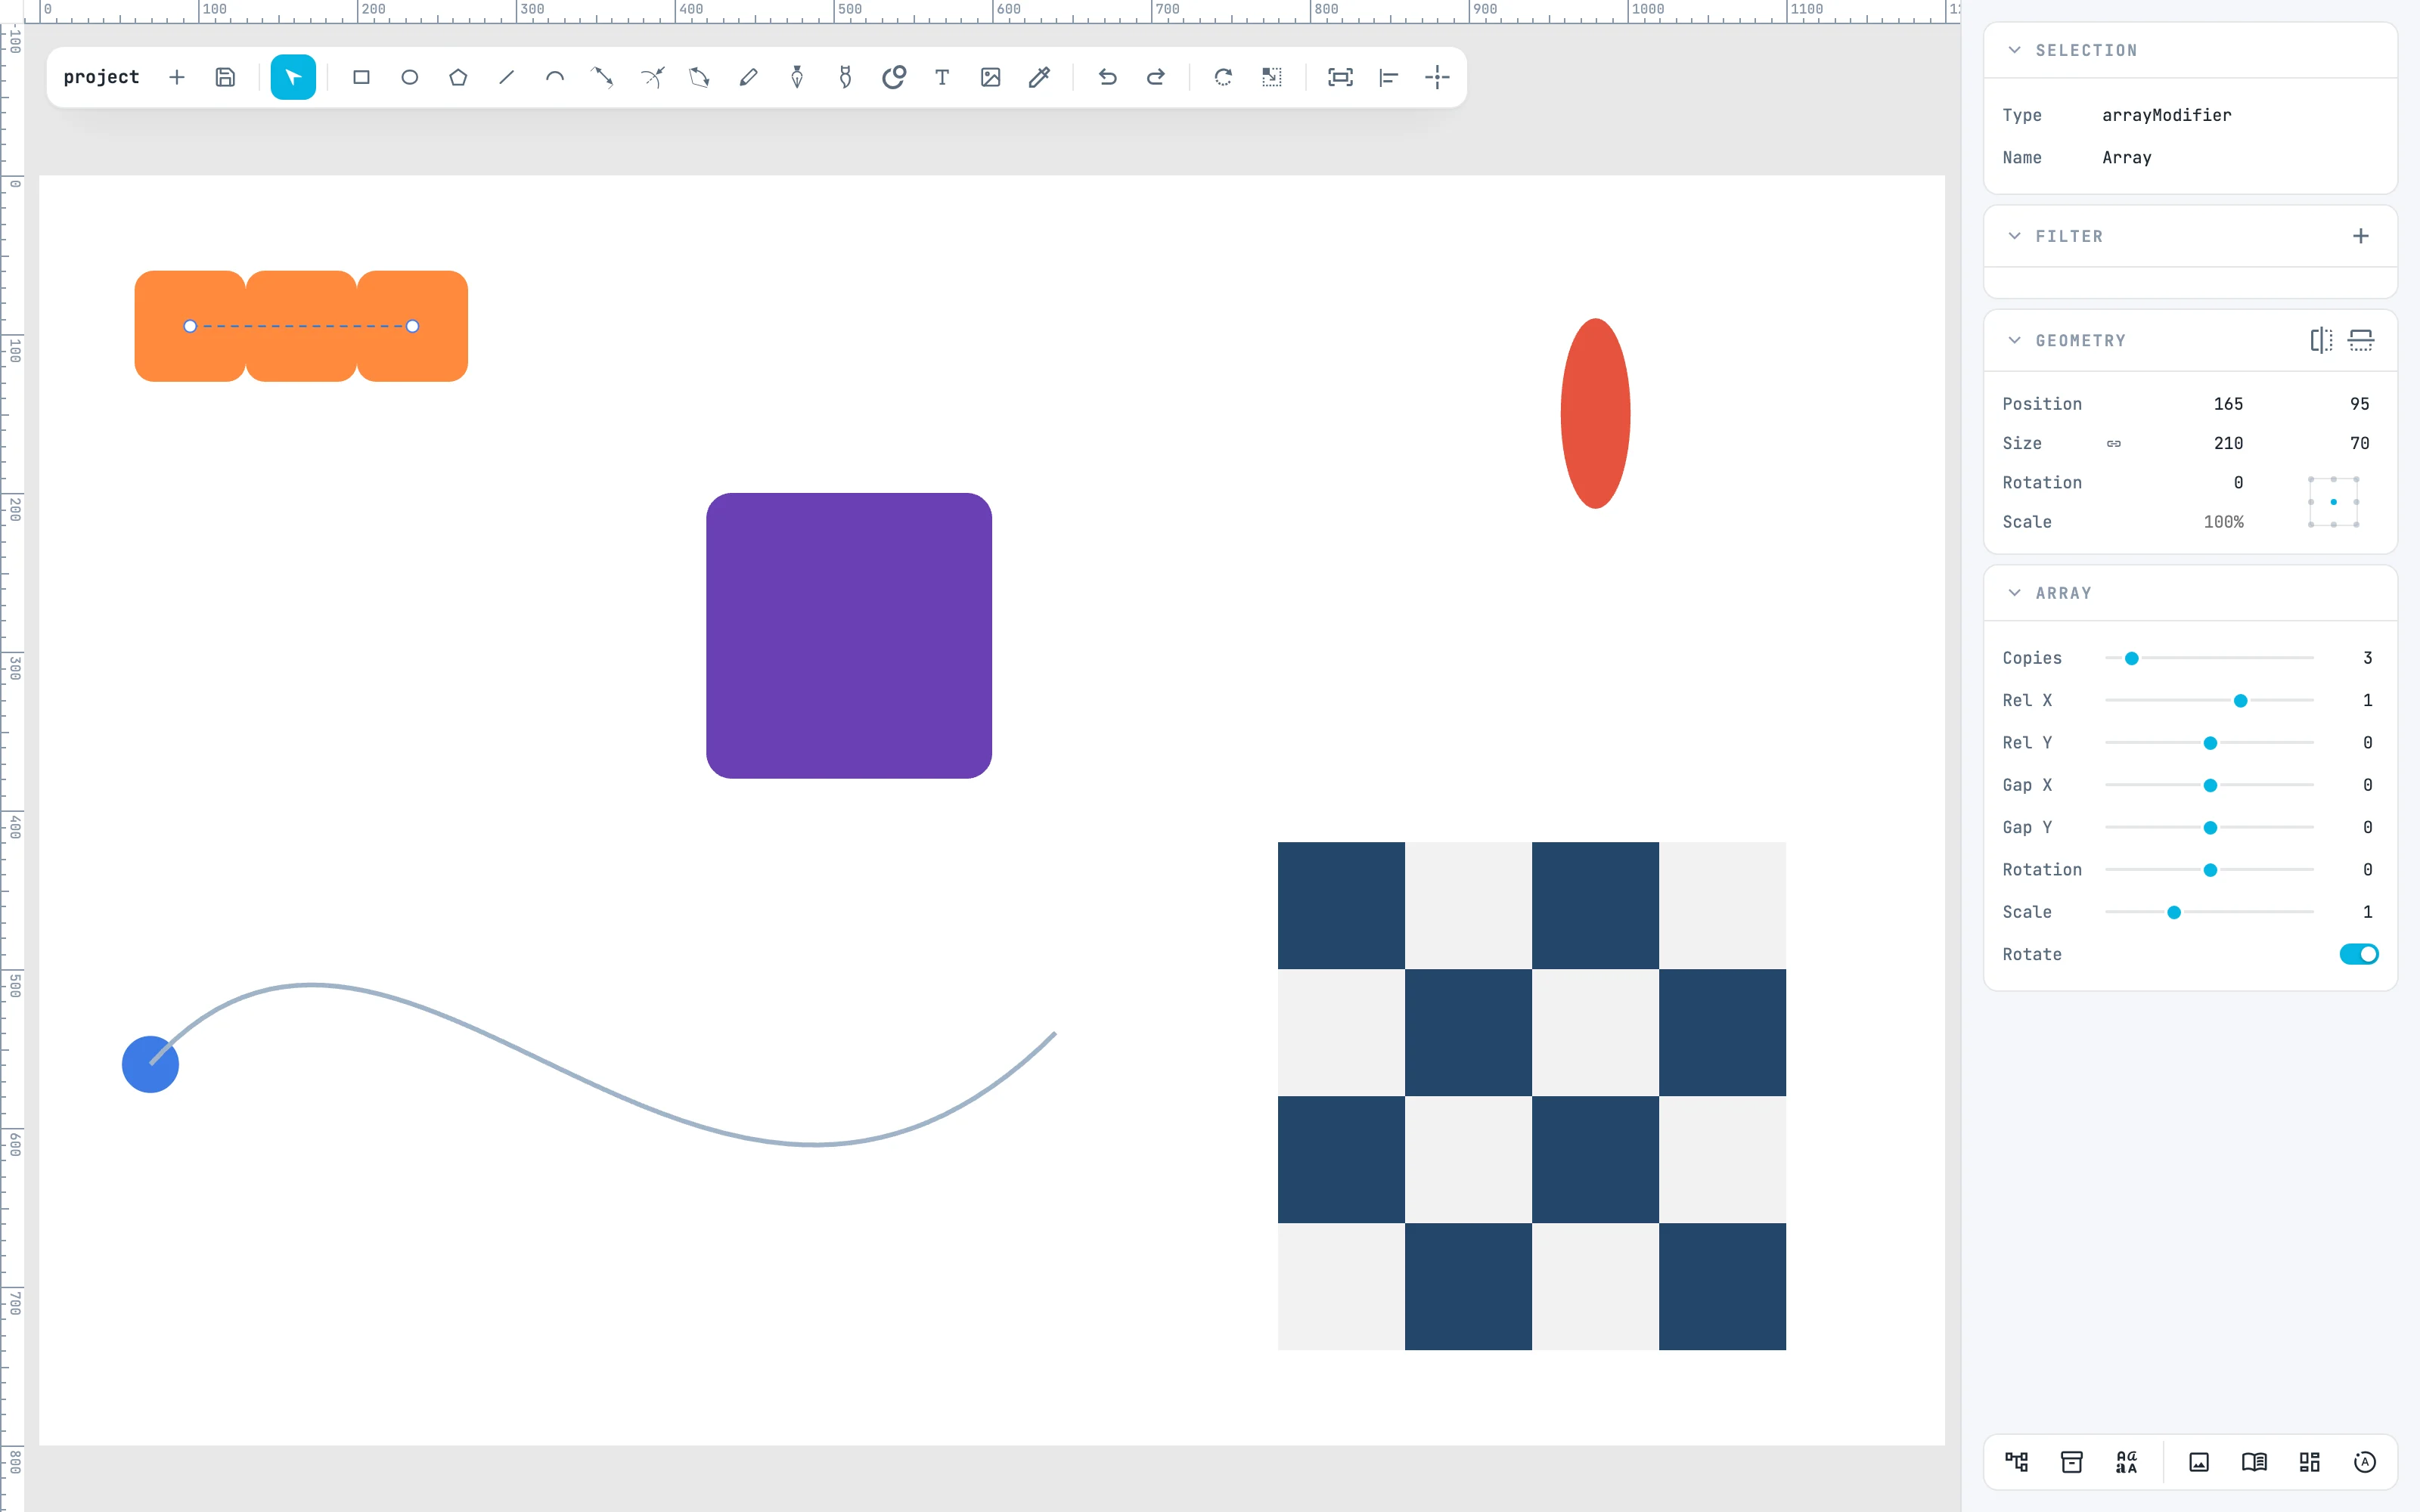The height and width of the screenshot is (1512, 2420).
Task: Click the flip horizontal icon in Geometry
Action: tap(2321, 340)
